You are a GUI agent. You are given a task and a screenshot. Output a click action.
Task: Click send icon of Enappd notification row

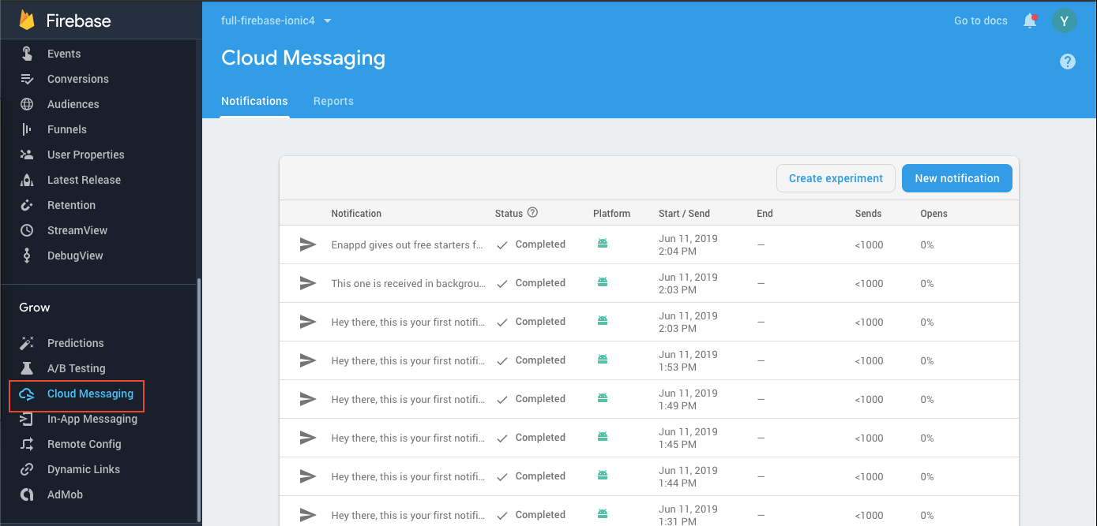[308, 244]
